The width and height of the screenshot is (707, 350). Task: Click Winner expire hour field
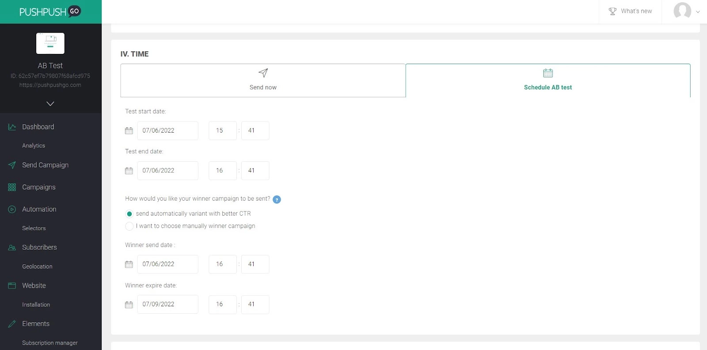coord(223,304)
